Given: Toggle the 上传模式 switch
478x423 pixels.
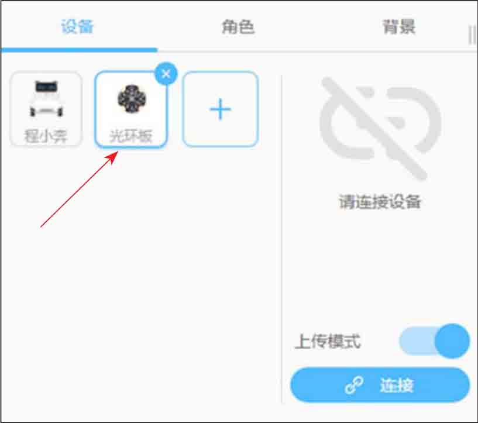Looking at the screenshot, I should pos(434,341).
